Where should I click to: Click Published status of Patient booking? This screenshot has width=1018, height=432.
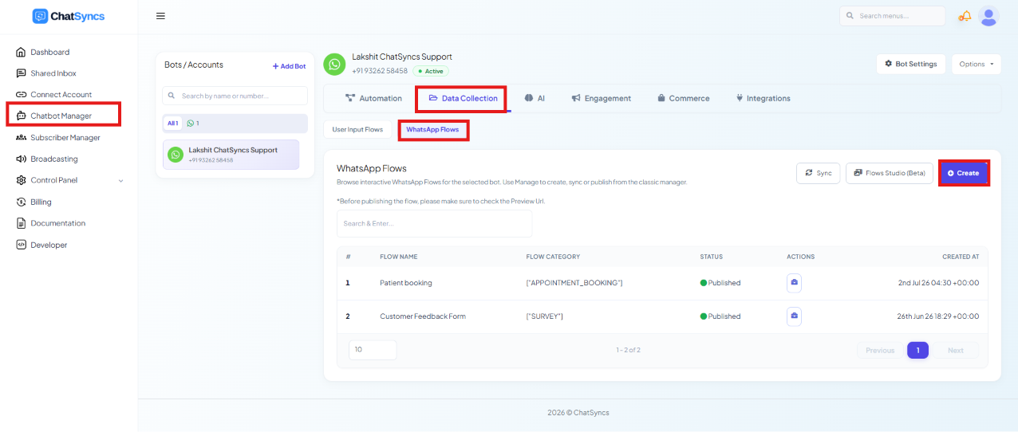[x=720, y=283]
